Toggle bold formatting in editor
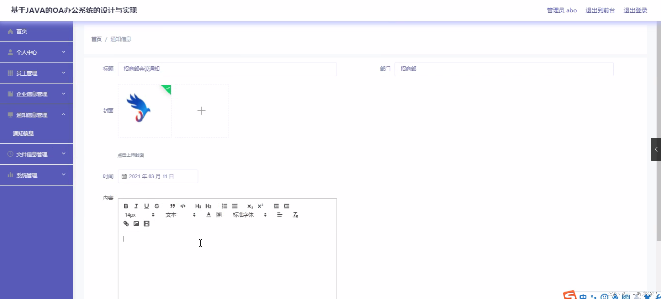Screen dimensions: 661x299 [x=126, y=206]
